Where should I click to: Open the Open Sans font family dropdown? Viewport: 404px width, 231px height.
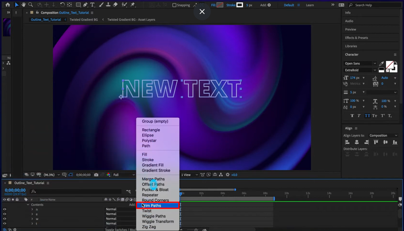[x=360, y=64]
